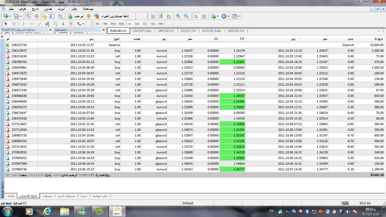
Task: Click the total profit value 20,601.20
Action: click(x=377, y=175)
